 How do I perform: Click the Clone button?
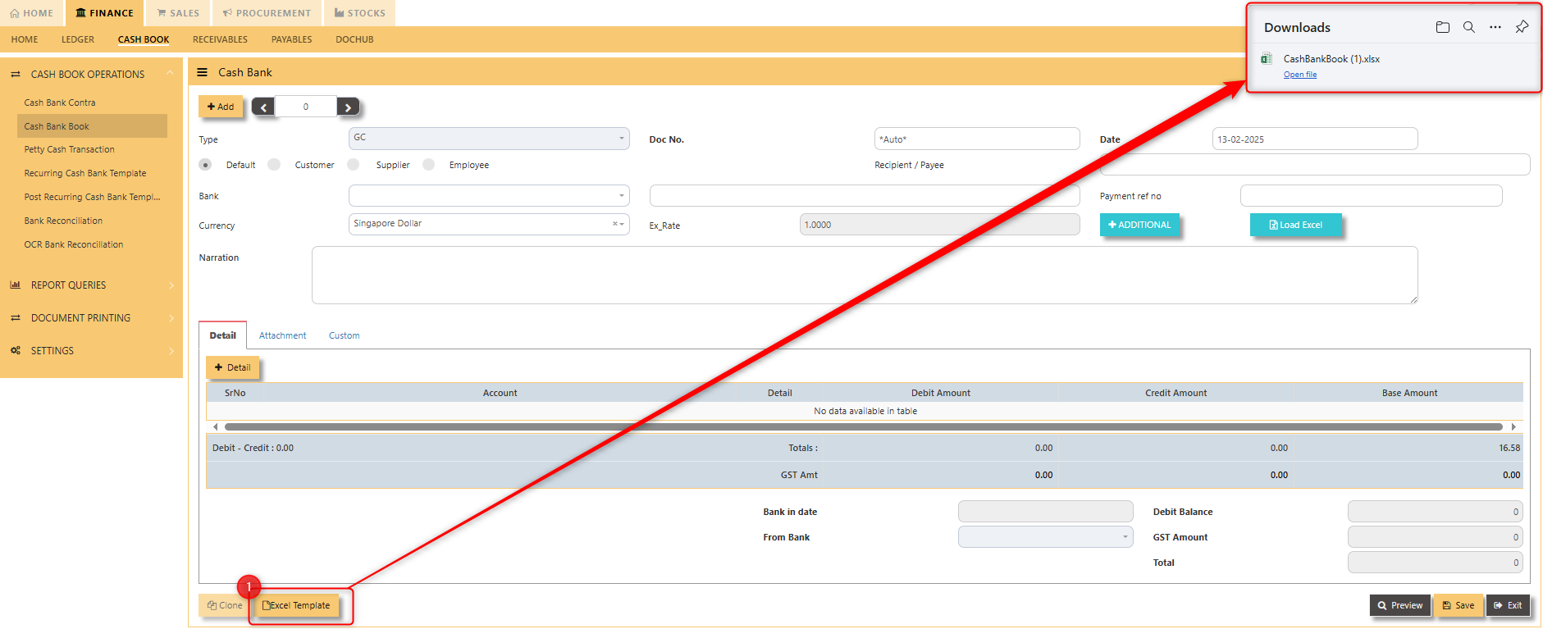point(224,605)
